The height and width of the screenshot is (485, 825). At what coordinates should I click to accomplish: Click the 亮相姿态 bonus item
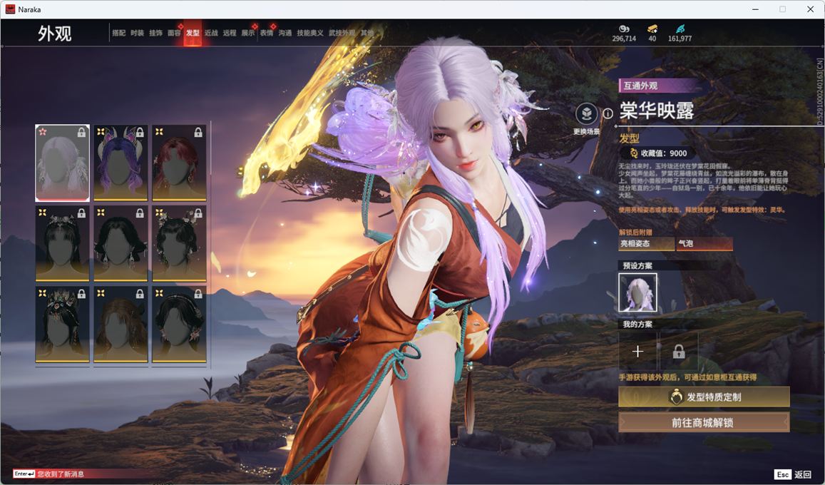click(646, 243)
